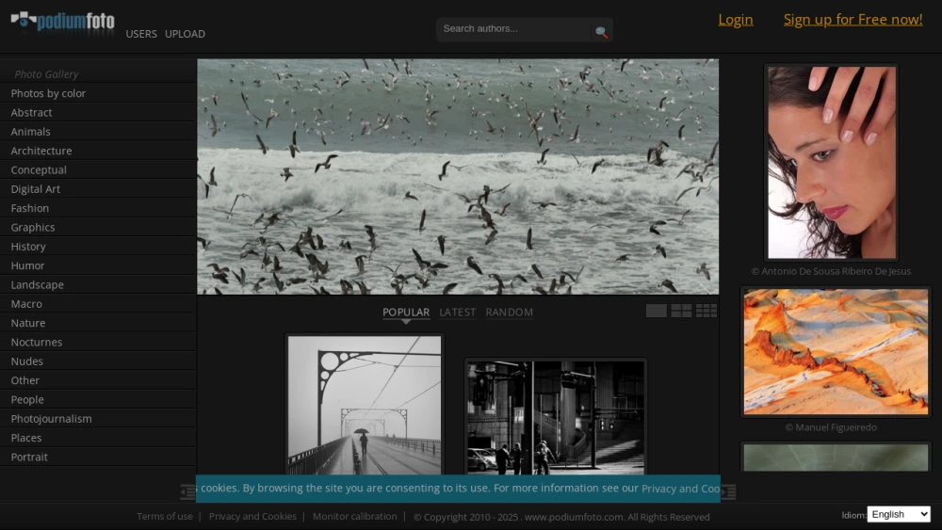Open the Nocturnes category
This screenshot has width=942, height=530.
pyautogui.click(x=98, y=343)
